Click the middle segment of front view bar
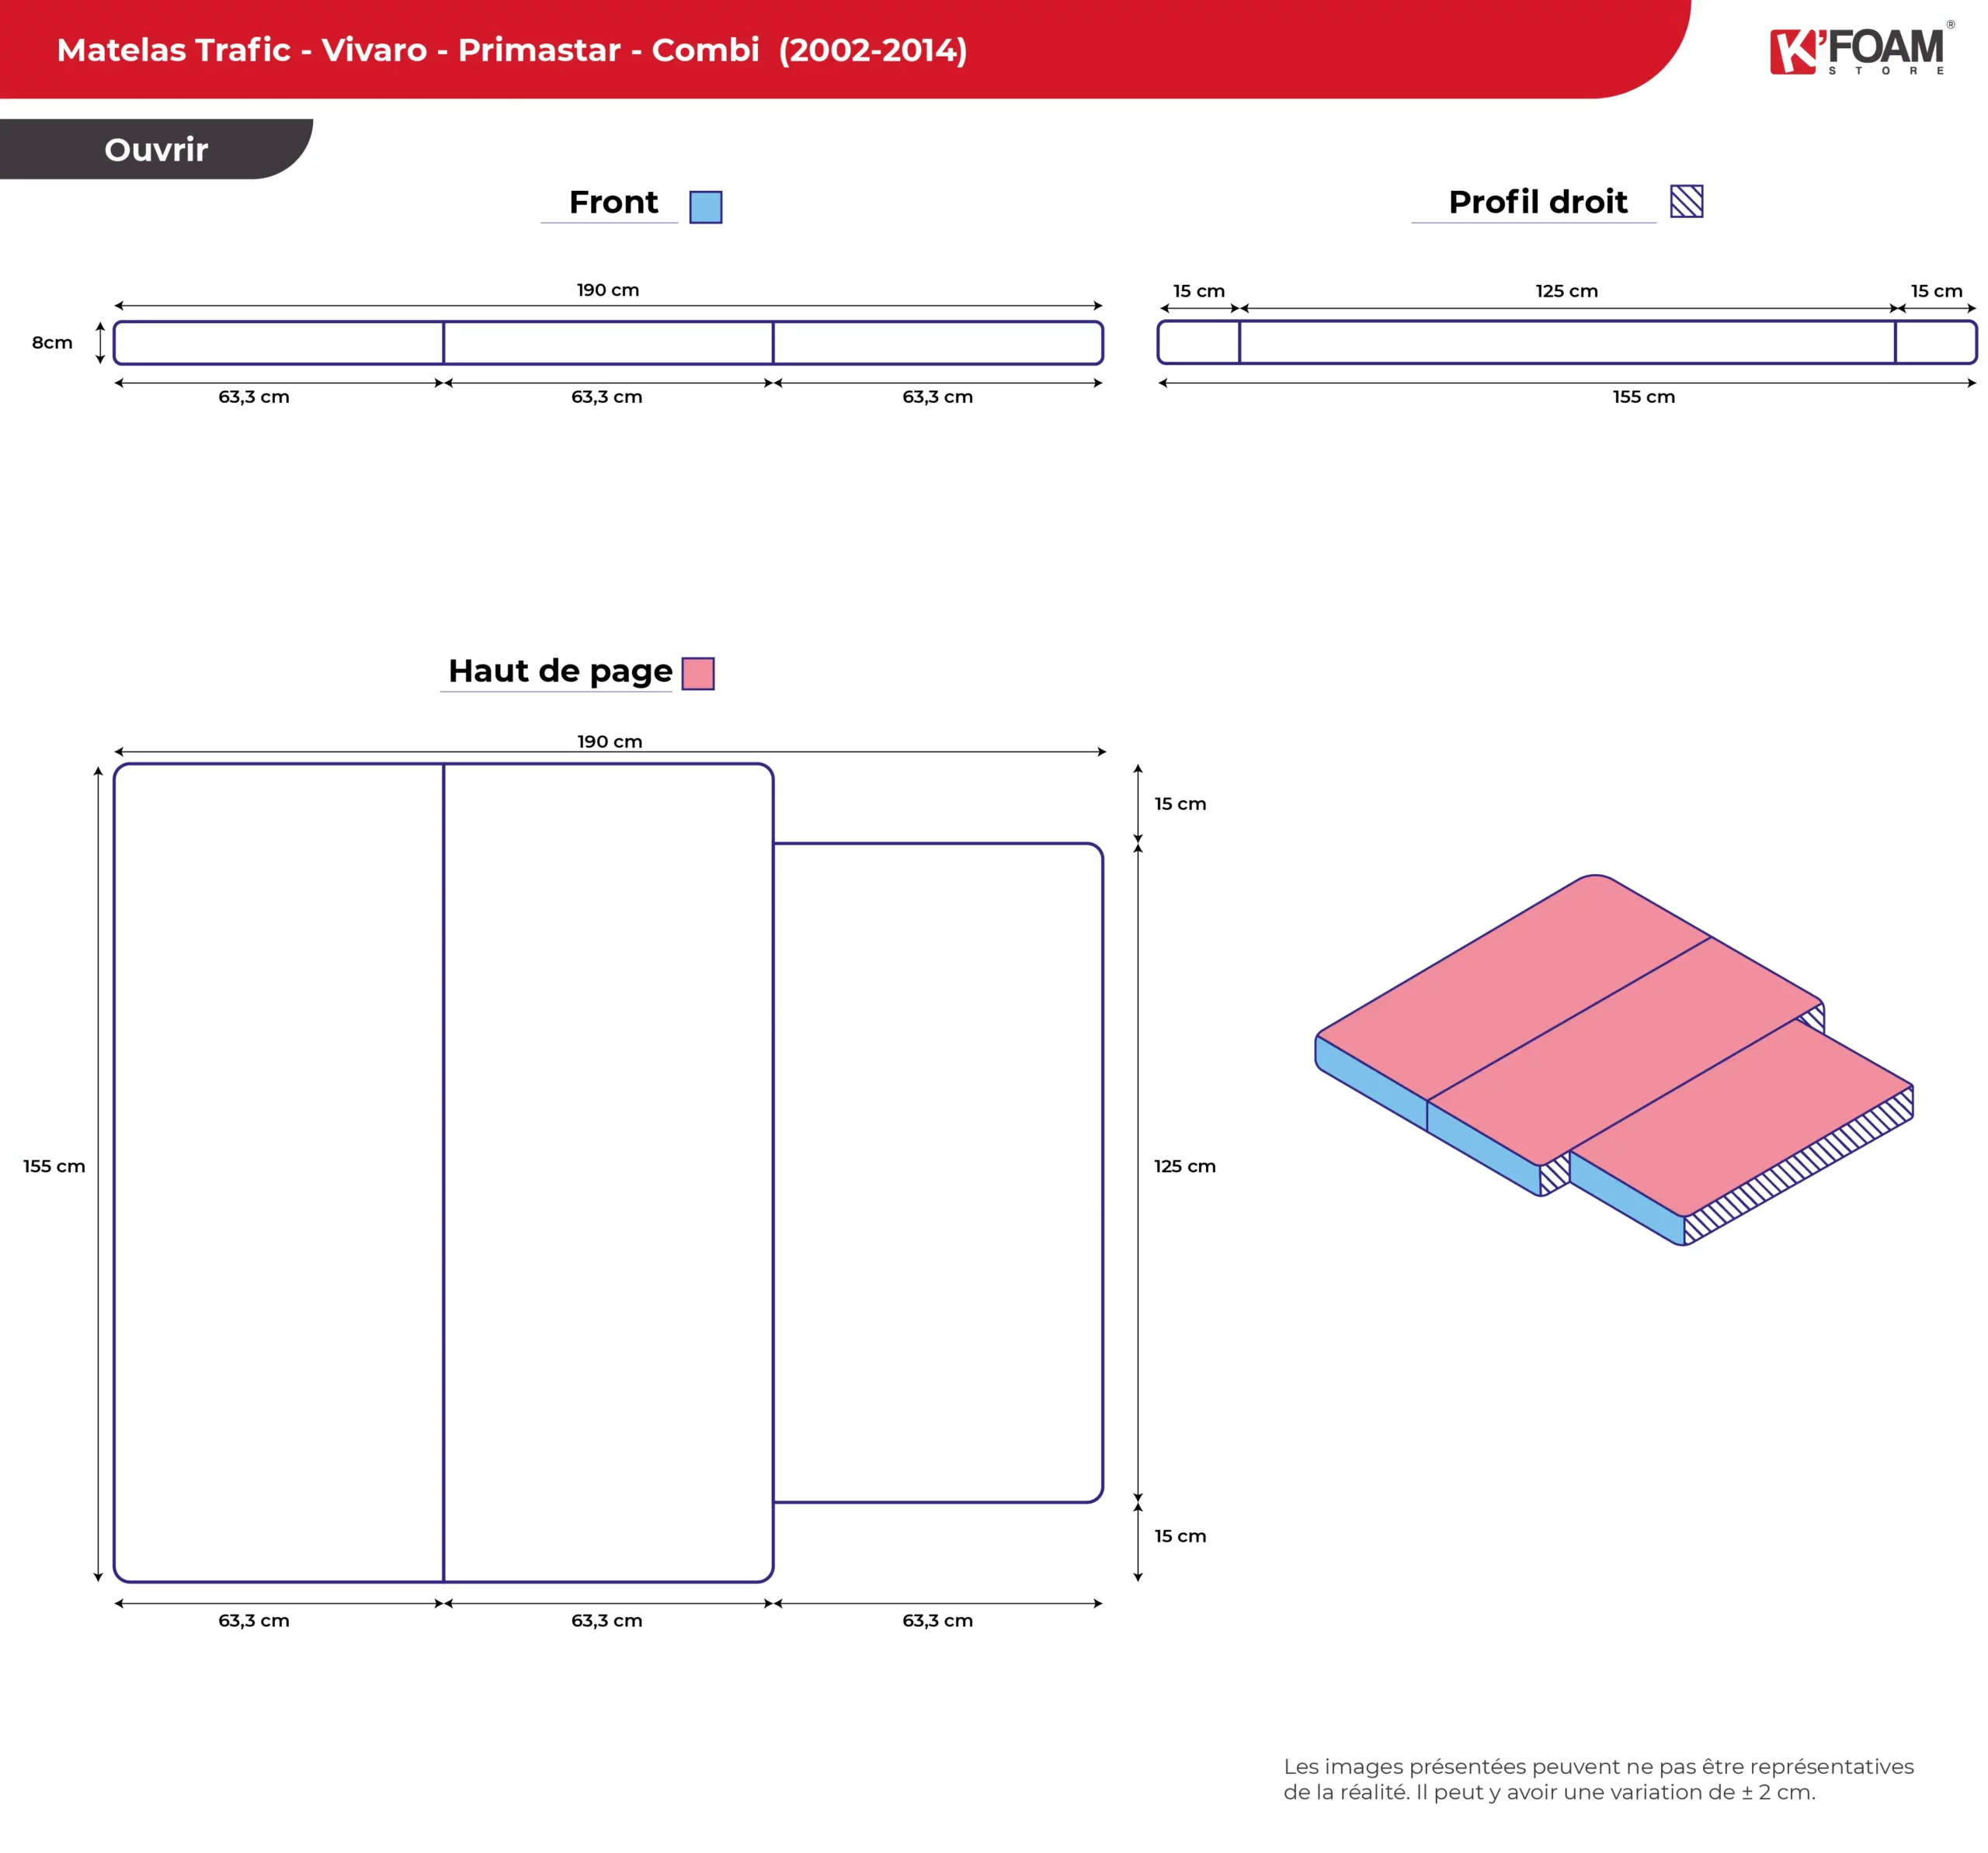This screenshot has width=1988, height=1853. click(607, 343)
